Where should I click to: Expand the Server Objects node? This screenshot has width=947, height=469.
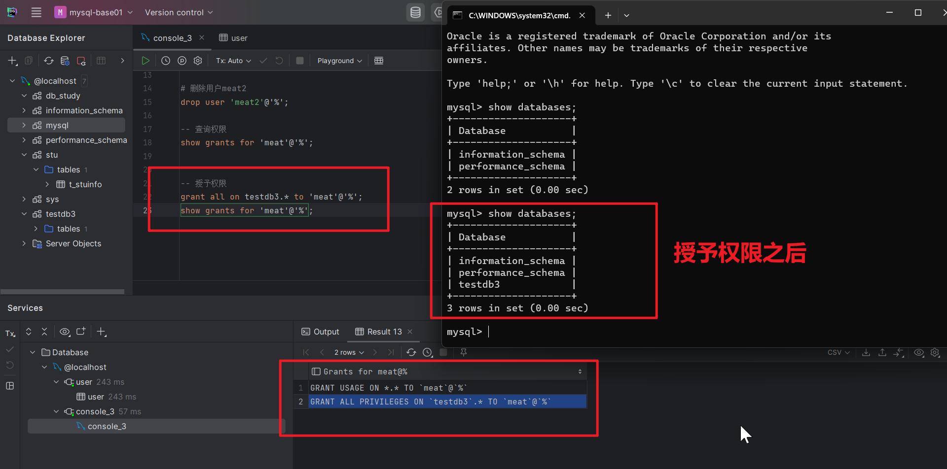click(24, 243)
